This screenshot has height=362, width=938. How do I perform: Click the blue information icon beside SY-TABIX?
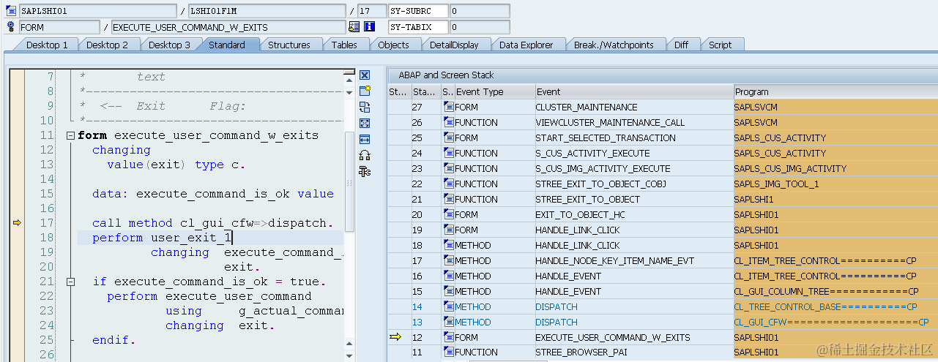(369, 27)
